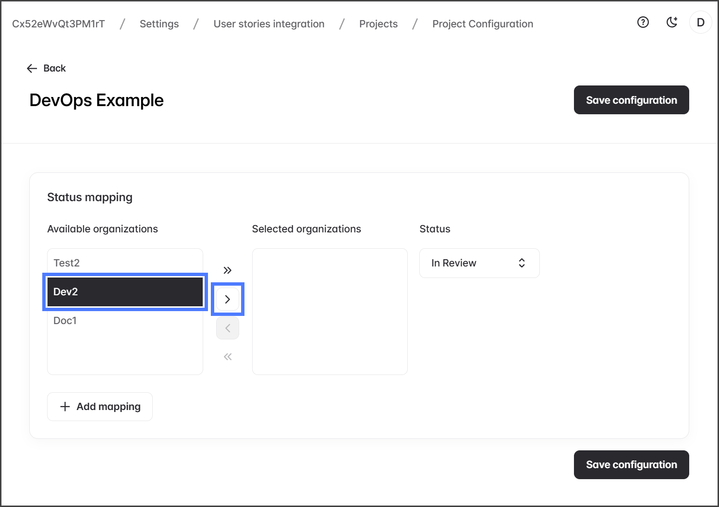Viewport: 719px width, 507px height.
Task: Click plus icon in Add mapping
Action: [x=65, y=407]
